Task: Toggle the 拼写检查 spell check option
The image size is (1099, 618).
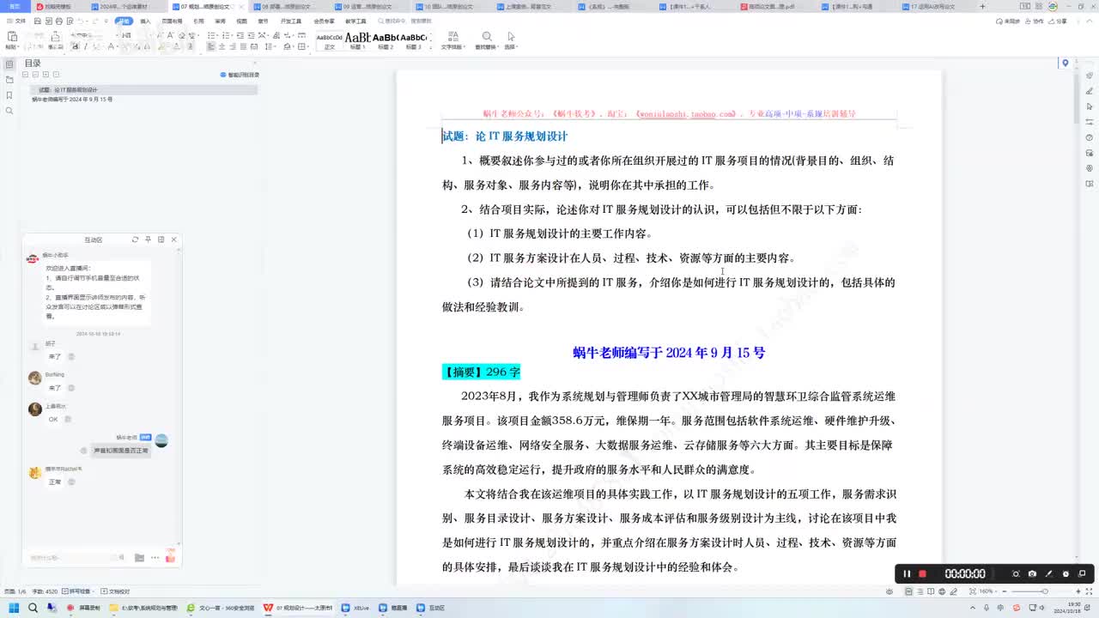Action: tap(79, 591)
